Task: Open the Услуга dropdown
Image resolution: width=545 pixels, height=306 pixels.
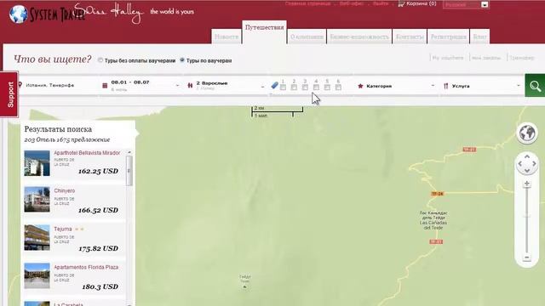Action: click(x=482, y=86)
